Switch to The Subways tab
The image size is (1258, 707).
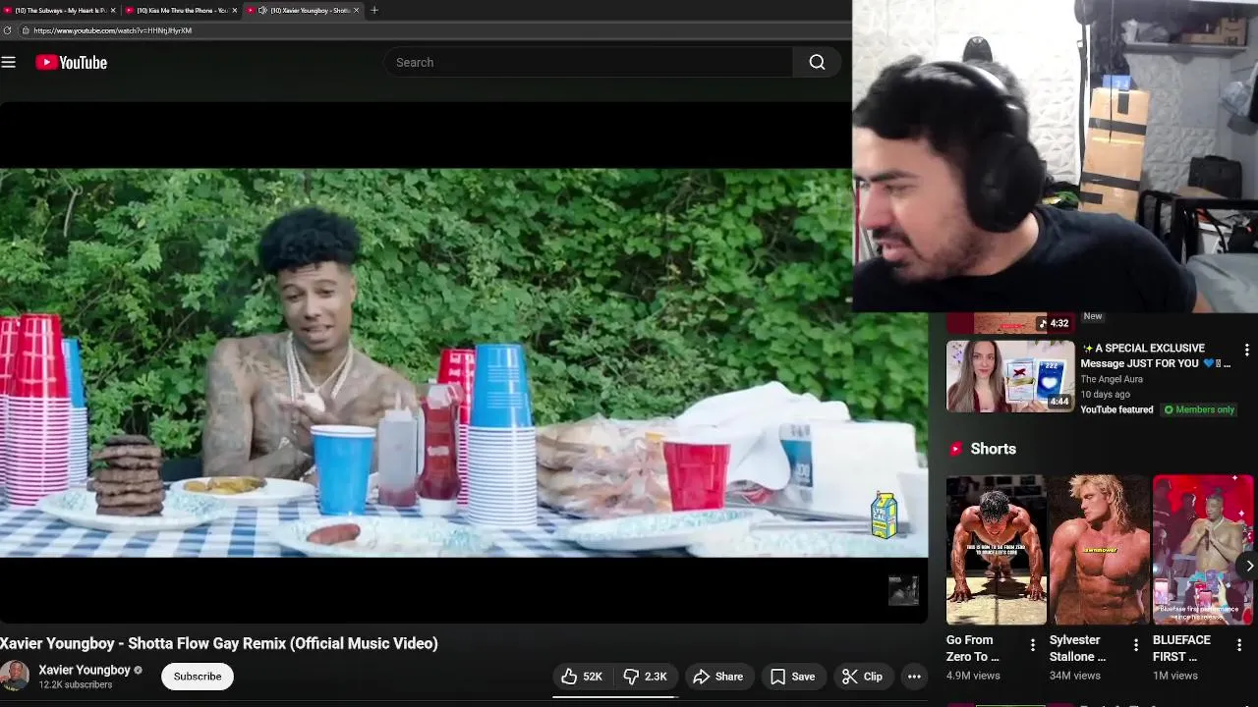60,10
